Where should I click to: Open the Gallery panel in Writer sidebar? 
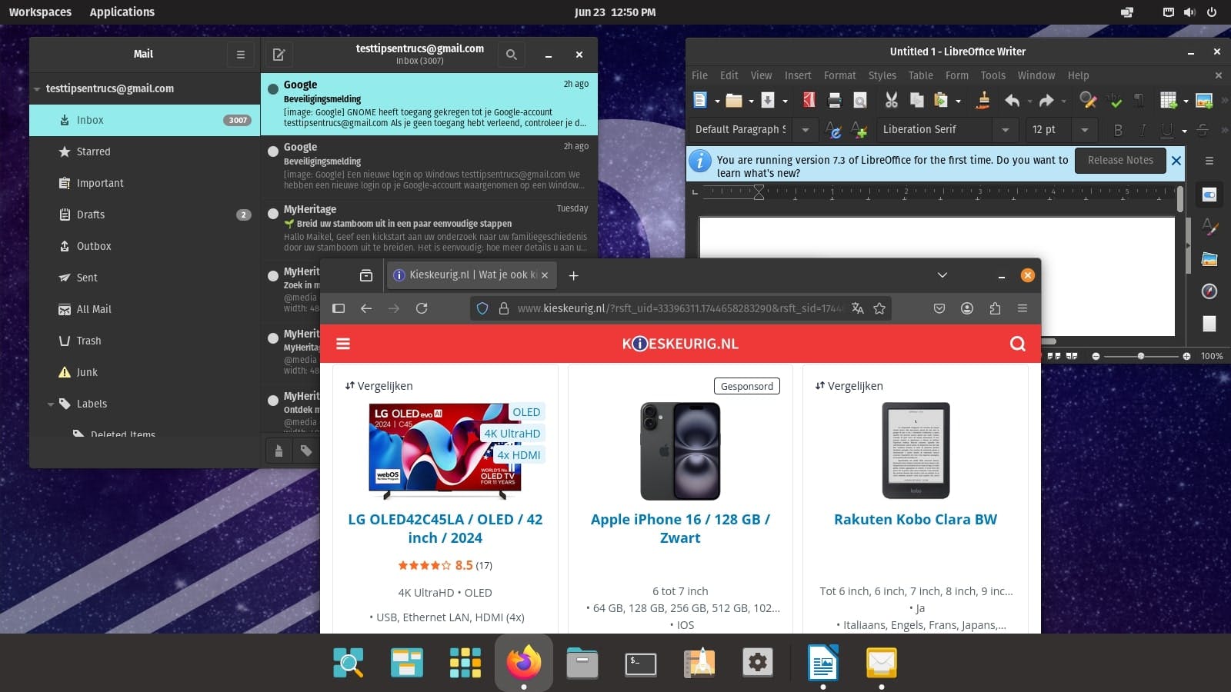point(1209,259)
